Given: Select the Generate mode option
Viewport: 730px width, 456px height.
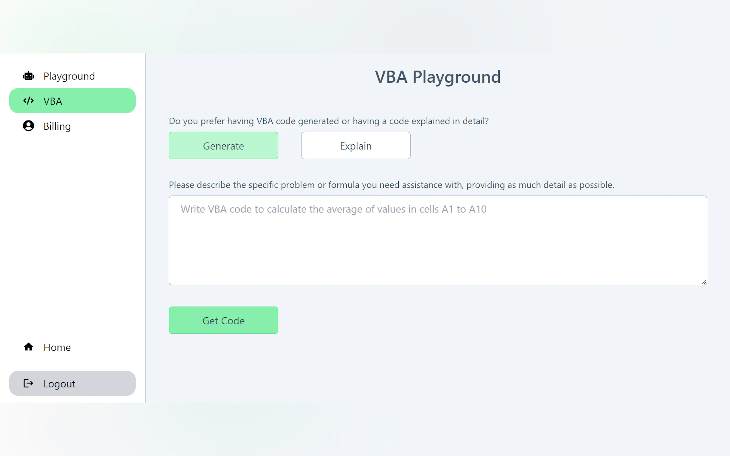Looking at the screenshot, I should pyautogui.click(x=223, y=146).
